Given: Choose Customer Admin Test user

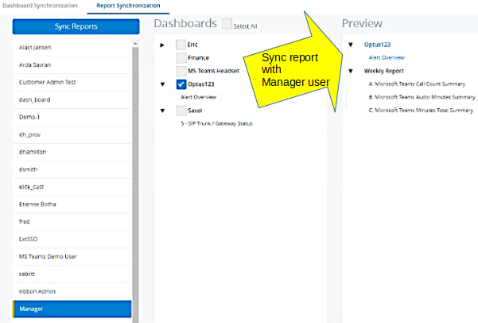Looking at the screenshot, I should pos(72,82).
